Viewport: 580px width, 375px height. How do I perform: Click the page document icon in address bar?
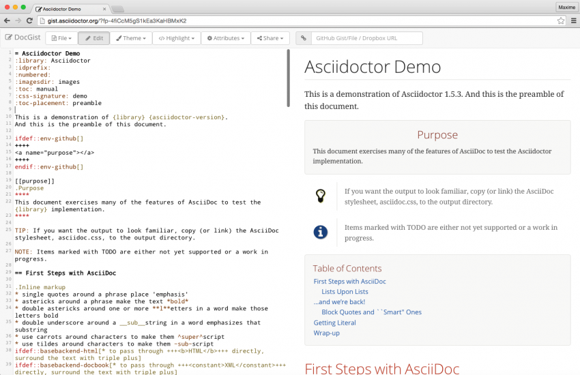(42, 20)
